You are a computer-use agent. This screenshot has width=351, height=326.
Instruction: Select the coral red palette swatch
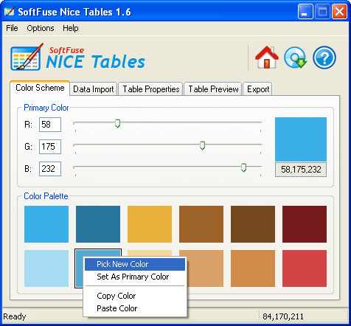pyautogui.click(x=305, y=268)
